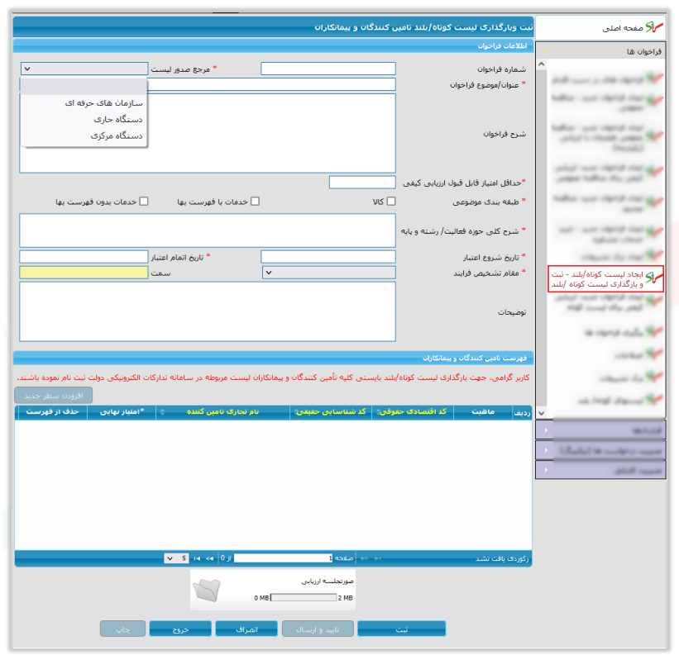Sort by the نام تجاری تامین کننده column arrows
The width and height of the screenshot is (679, 660).
pyautogui.click(x=162, y=411)
